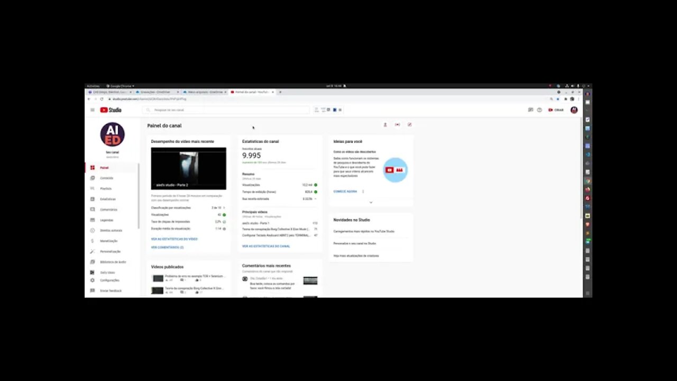Open Configurações in the sidebar

click(x=111, y=280)
